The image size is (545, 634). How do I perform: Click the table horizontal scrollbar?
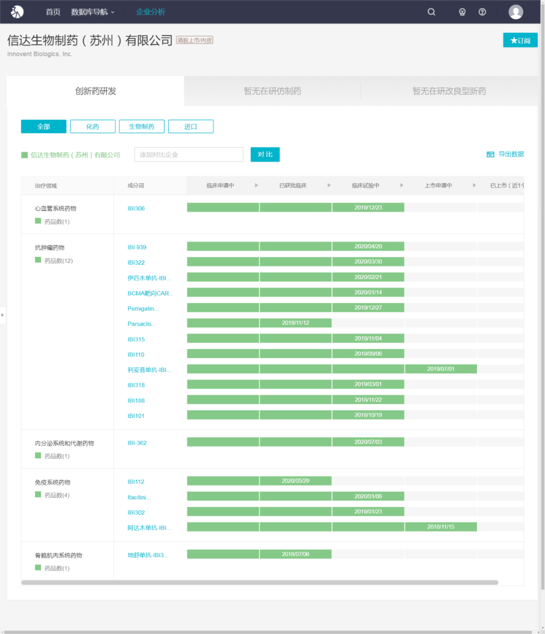pyautogui.click(x=259, y=583)
